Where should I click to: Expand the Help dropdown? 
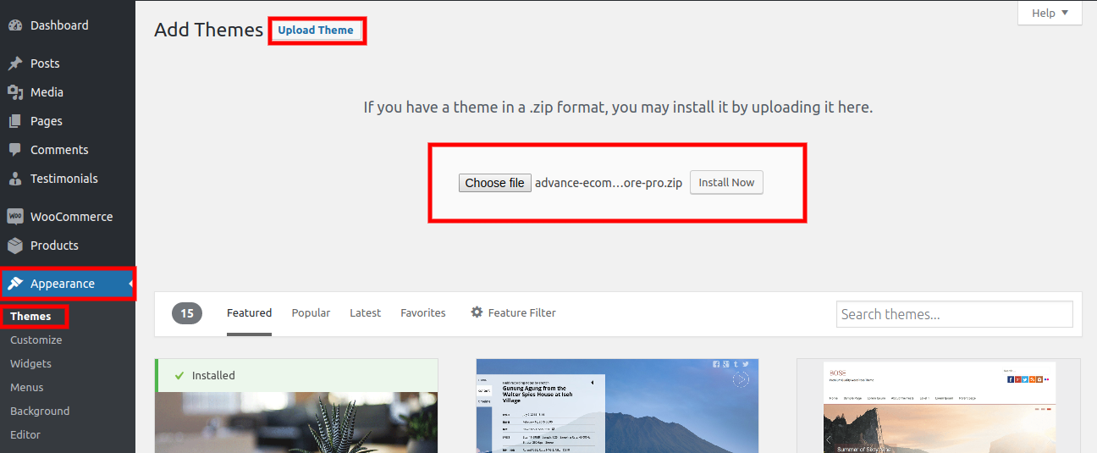click(1050, 13)
